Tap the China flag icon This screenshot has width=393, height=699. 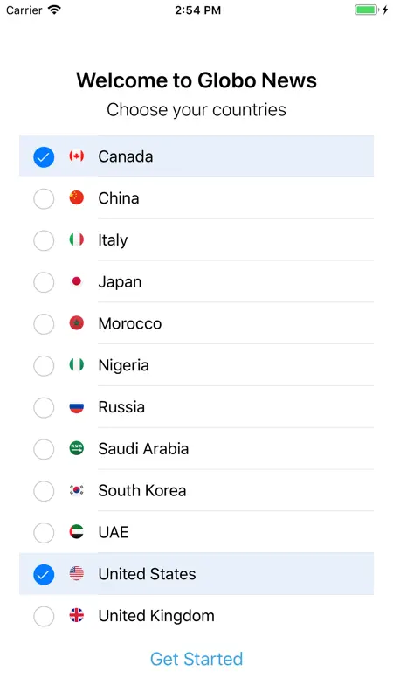coord(77,197)
